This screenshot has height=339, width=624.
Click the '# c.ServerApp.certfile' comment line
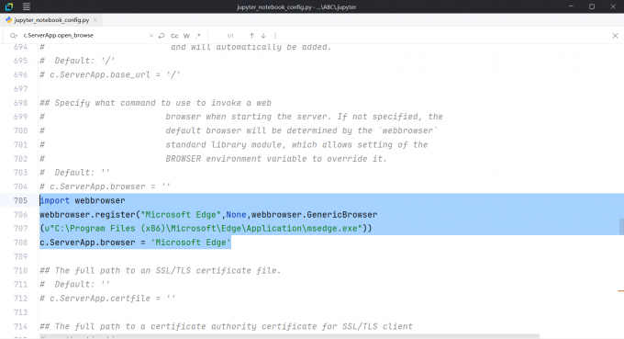coord(107,299)
